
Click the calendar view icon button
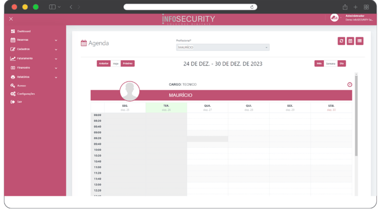pos(350,41)
